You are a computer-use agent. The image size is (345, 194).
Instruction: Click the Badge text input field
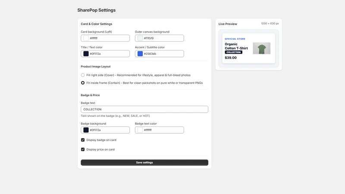pyautogui.click(x=144, y=110)
